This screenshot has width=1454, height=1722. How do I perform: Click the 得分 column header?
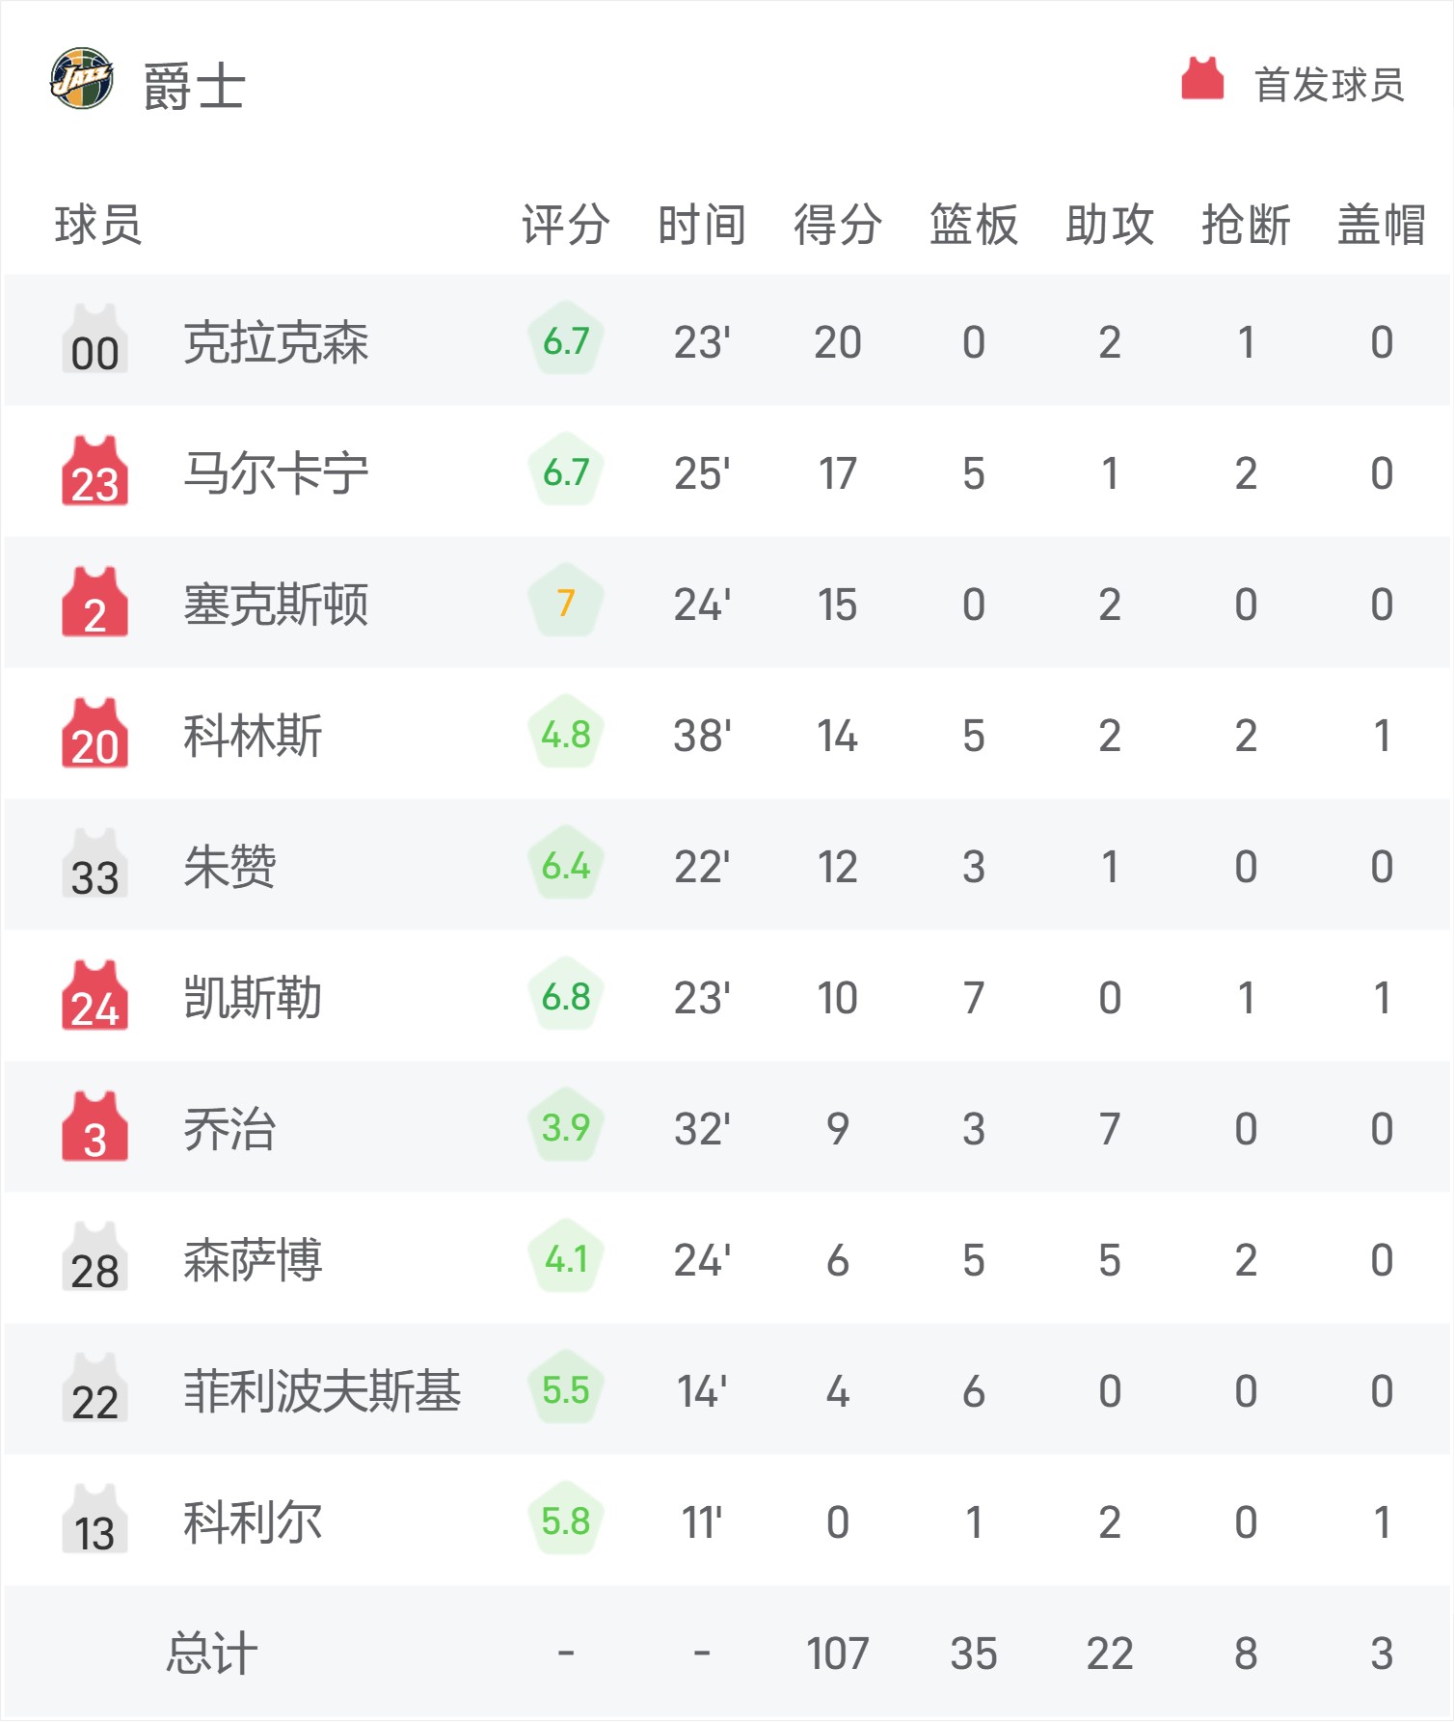point(838,225)
